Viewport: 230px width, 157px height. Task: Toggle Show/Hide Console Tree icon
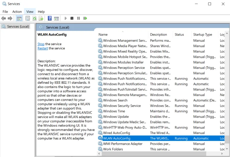pos(19,18)
